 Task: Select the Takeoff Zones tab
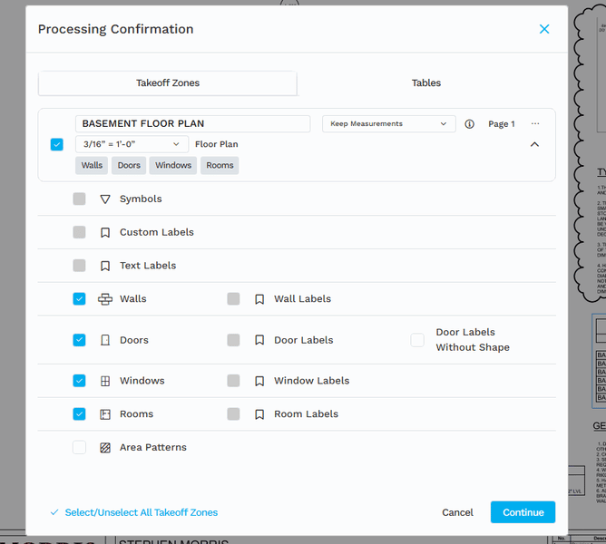[168, 83]
